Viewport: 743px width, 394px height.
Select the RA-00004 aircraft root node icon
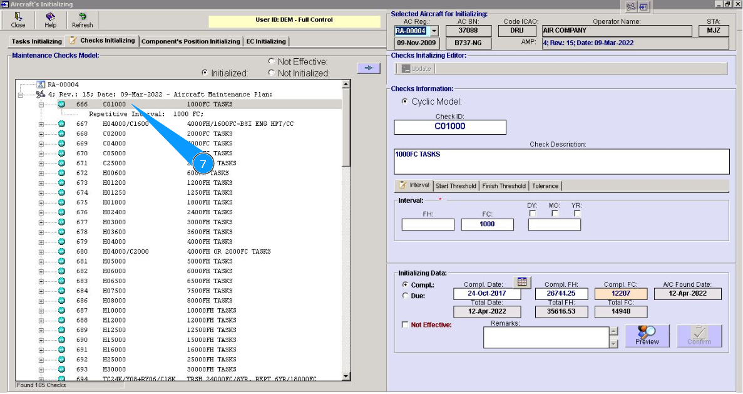pyautogui.click(x=41, y=85)
